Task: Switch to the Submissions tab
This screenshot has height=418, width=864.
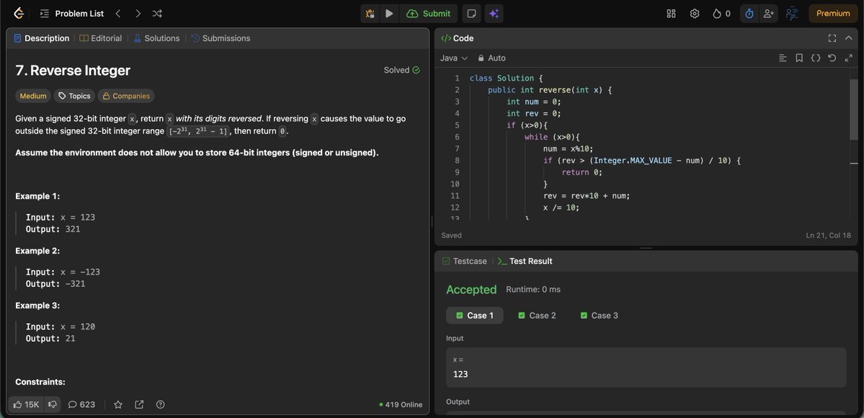Action: click(x=221, y=38)
